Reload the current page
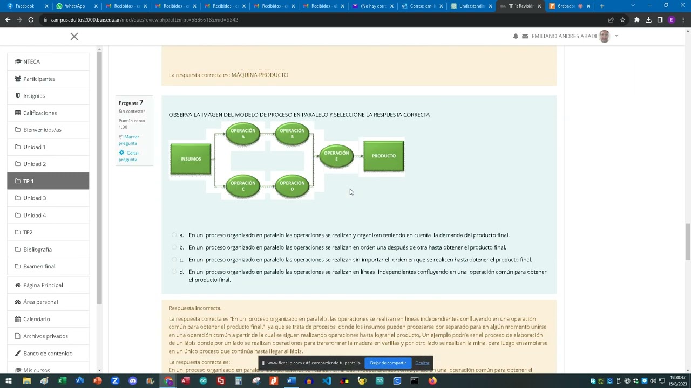Image resolution: width=691 pixels, height=388 pixels. [x=31, y=20]
